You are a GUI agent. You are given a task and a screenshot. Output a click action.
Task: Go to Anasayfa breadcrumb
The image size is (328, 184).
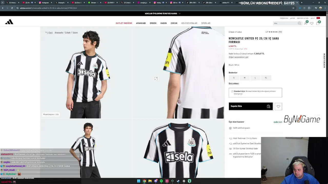59,33
